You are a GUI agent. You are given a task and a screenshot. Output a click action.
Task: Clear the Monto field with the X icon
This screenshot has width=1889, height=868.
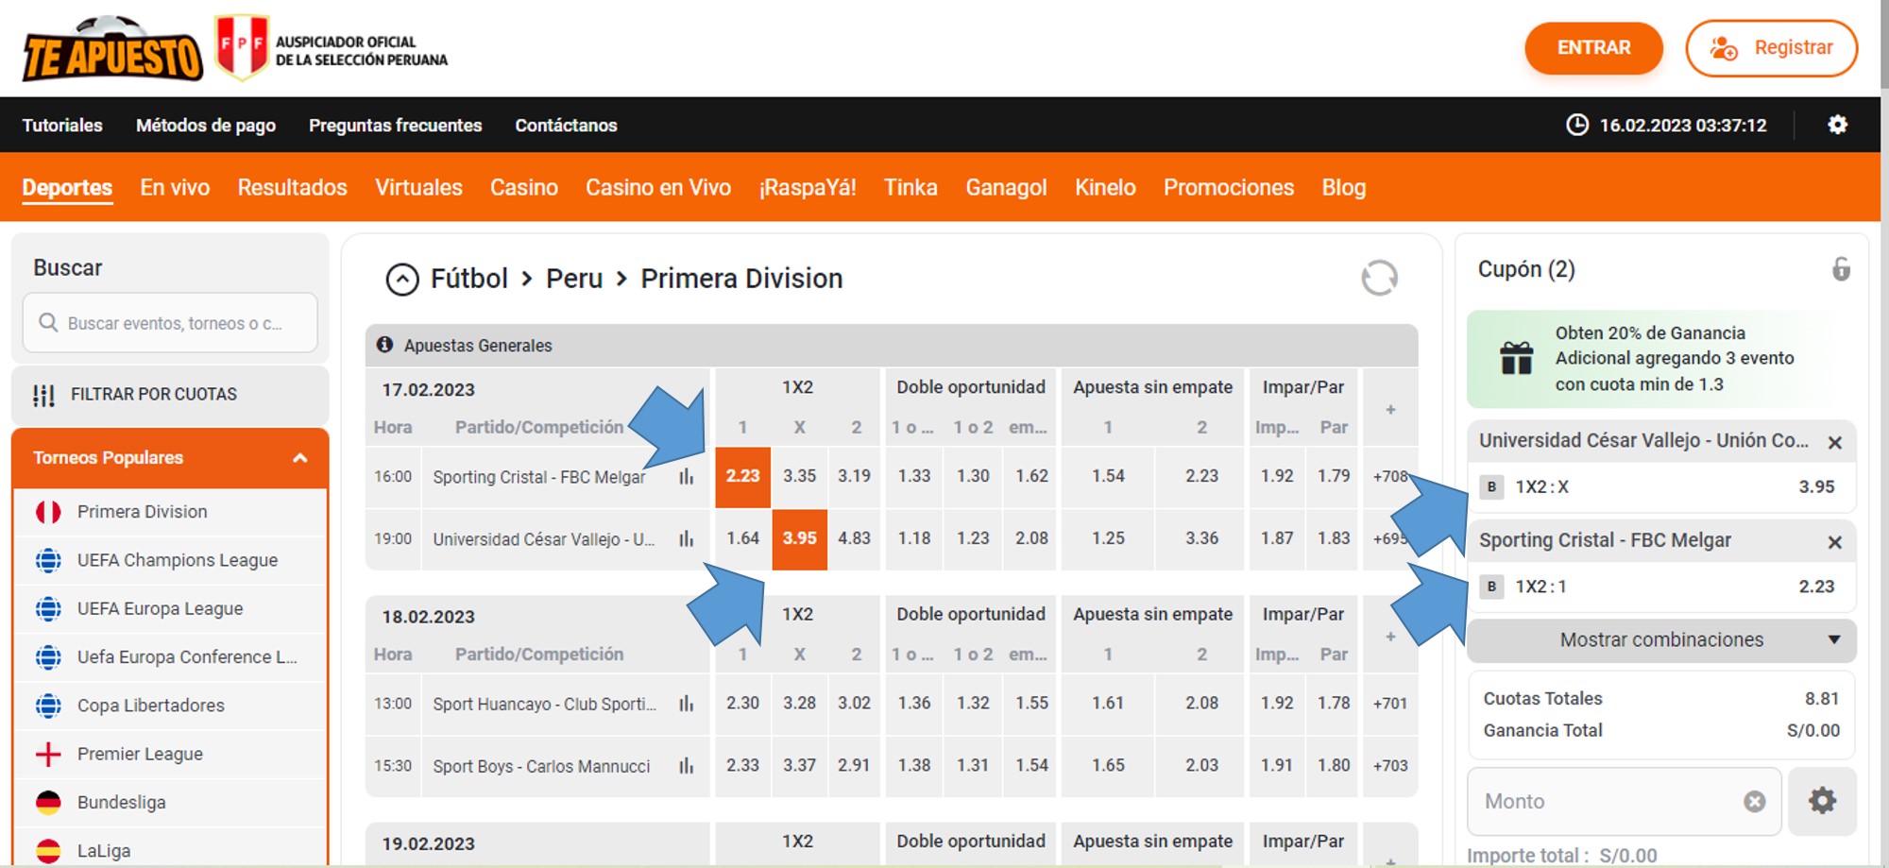1755,801
